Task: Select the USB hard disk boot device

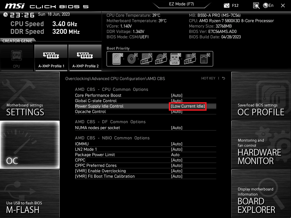Action: click(x=147, y=59)
